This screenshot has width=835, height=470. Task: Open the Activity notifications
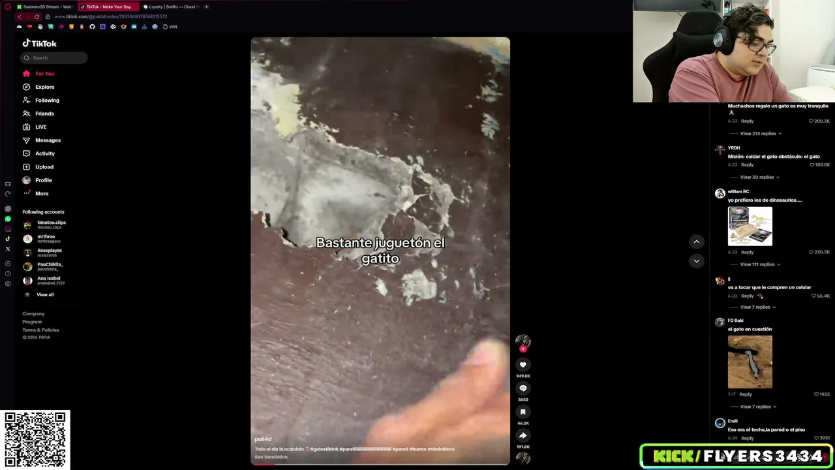point(38,153)
